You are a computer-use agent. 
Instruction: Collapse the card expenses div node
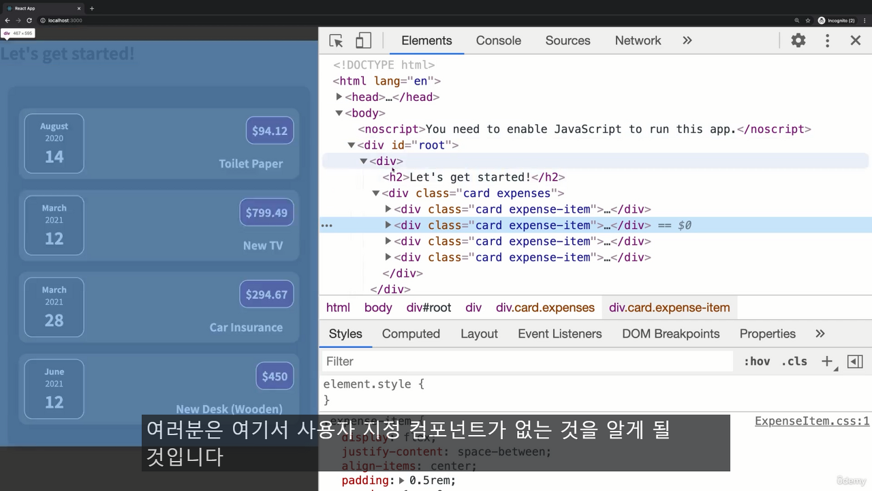pyautogui.click(x=376, y=193)
